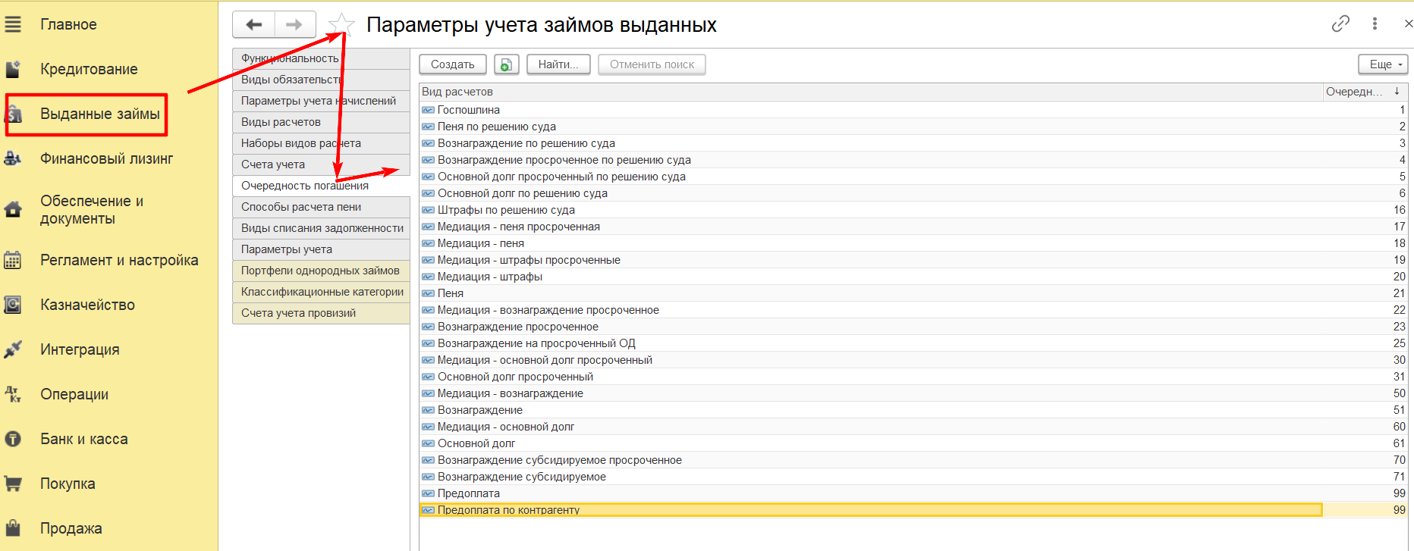Open the hamburger menu next to Главное
Viewport: 1414px width, 551px height.
[13, 24]
